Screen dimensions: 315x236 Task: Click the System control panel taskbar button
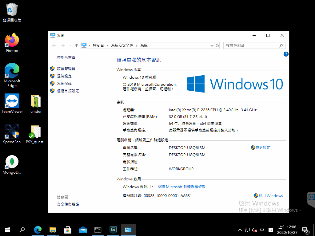[128, 230]
